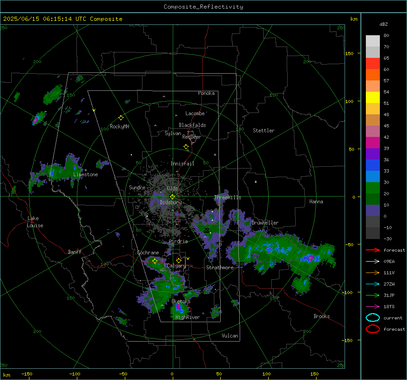This screenshot has height=380, width=407.
Task: Click the magenta 18TS arrow icon
Action: [373, 307]
